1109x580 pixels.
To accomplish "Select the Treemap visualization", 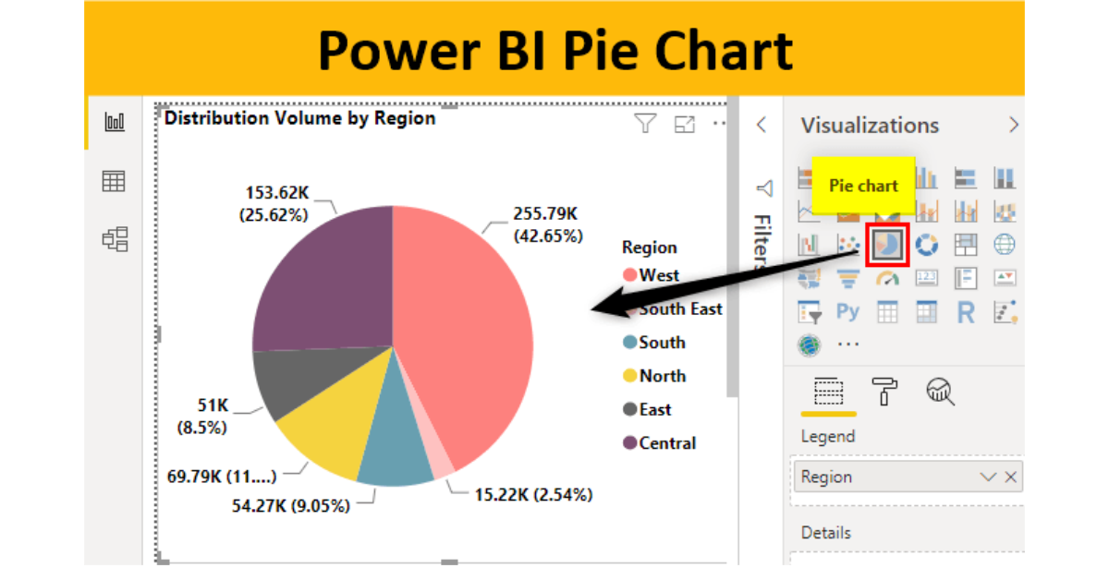I will pos(966,244).
